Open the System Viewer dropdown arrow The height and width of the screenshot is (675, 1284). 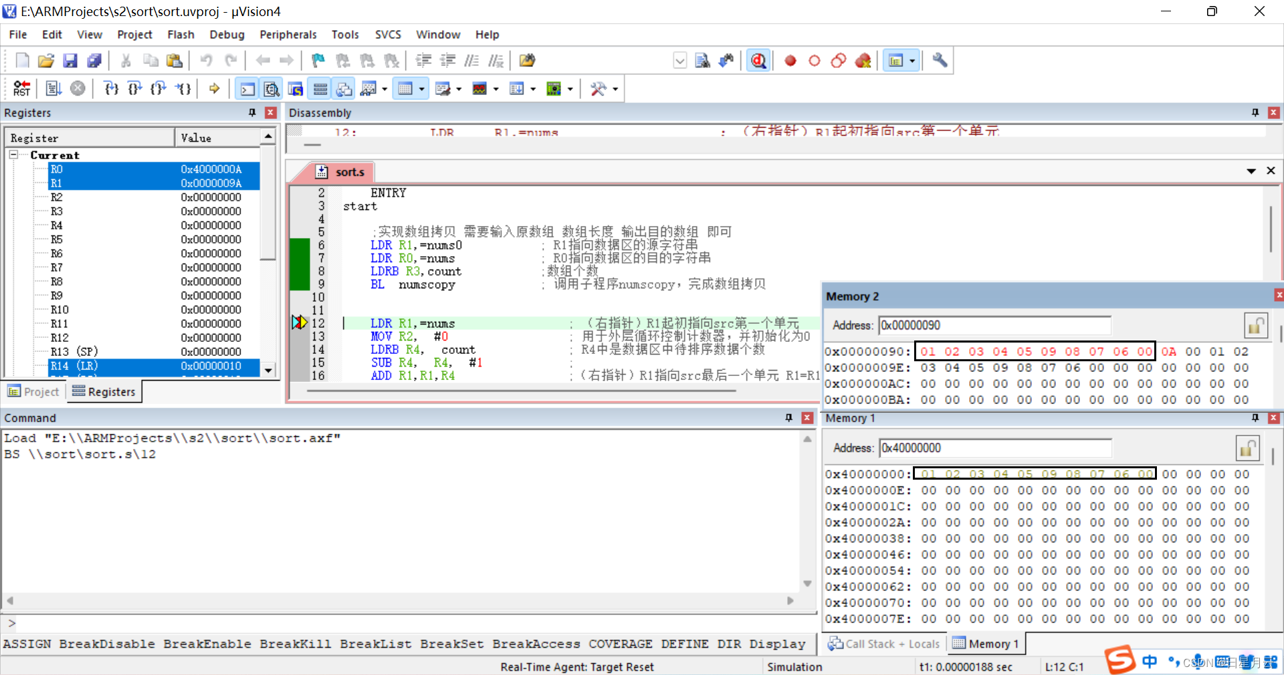(x=570, y=88)
